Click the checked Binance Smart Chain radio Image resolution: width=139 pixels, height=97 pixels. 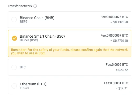pyautogui.click(x=14, y=38)
